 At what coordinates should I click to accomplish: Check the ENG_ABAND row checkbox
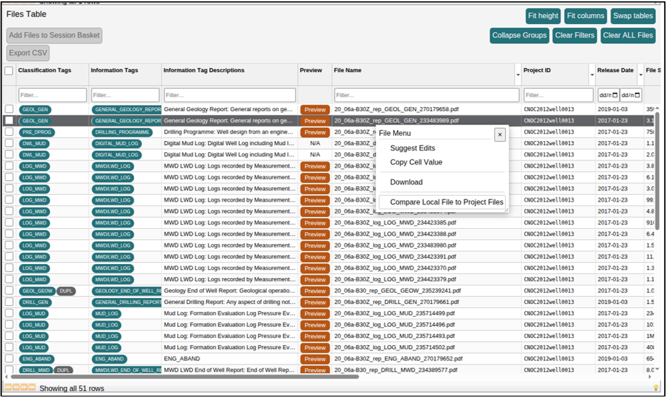click(9, 358)
